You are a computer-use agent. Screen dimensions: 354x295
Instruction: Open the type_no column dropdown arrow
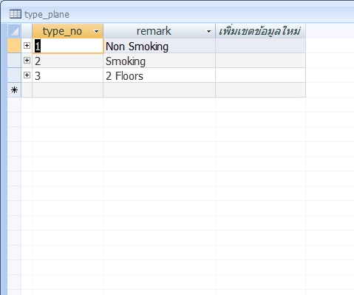pos(97,31)
